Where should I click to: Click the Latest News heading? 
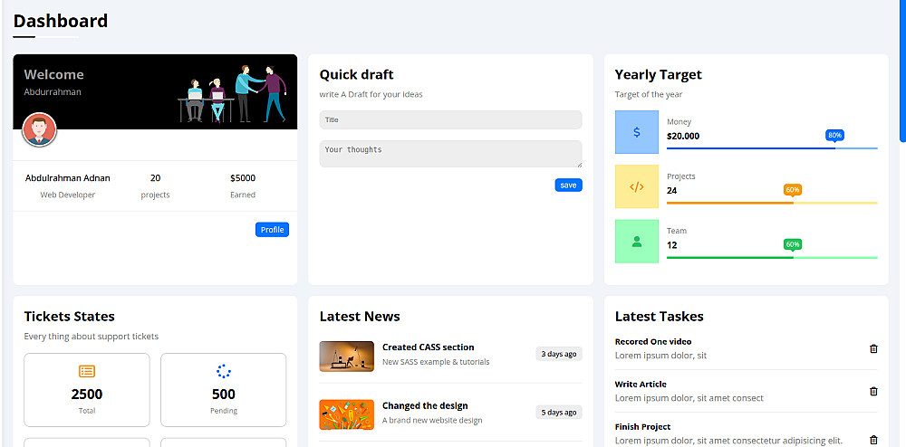[x=360, y=316]
